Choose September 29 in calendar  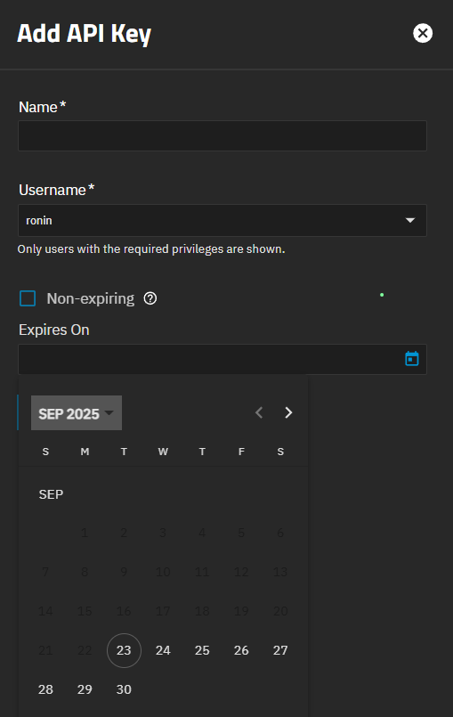85,689
